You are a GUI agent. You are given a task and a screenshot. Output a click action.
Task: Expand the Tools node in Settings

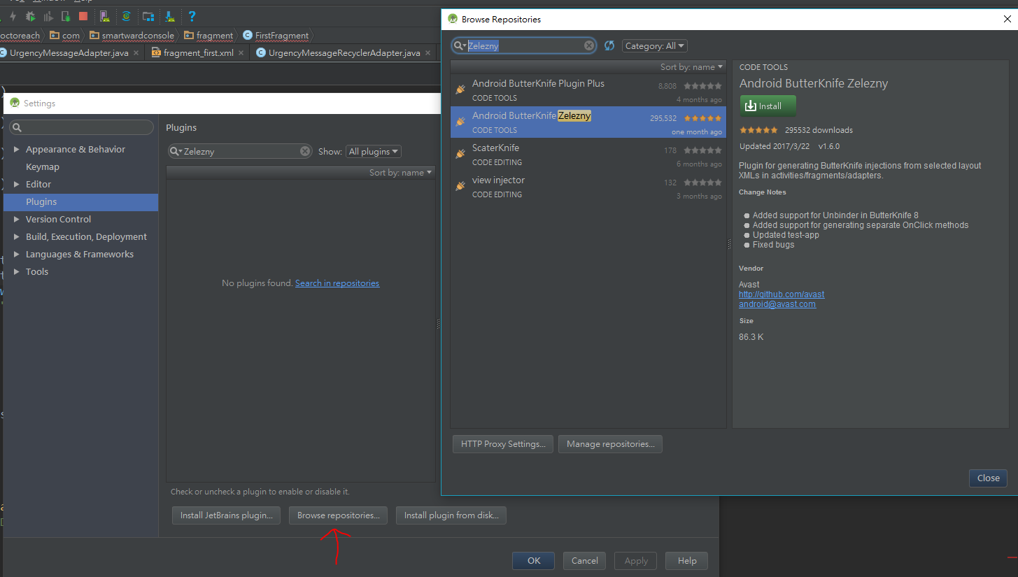tap(17, 271)
